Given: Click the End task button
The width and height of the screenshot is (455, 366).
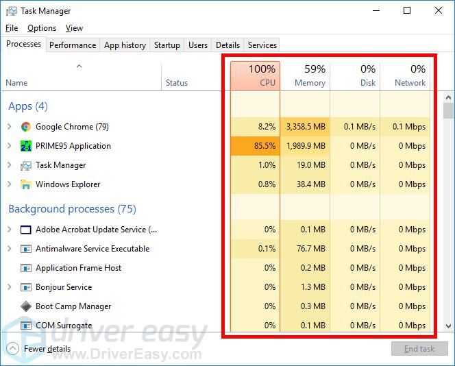Looking at the screenshot, I should (419, 349).
